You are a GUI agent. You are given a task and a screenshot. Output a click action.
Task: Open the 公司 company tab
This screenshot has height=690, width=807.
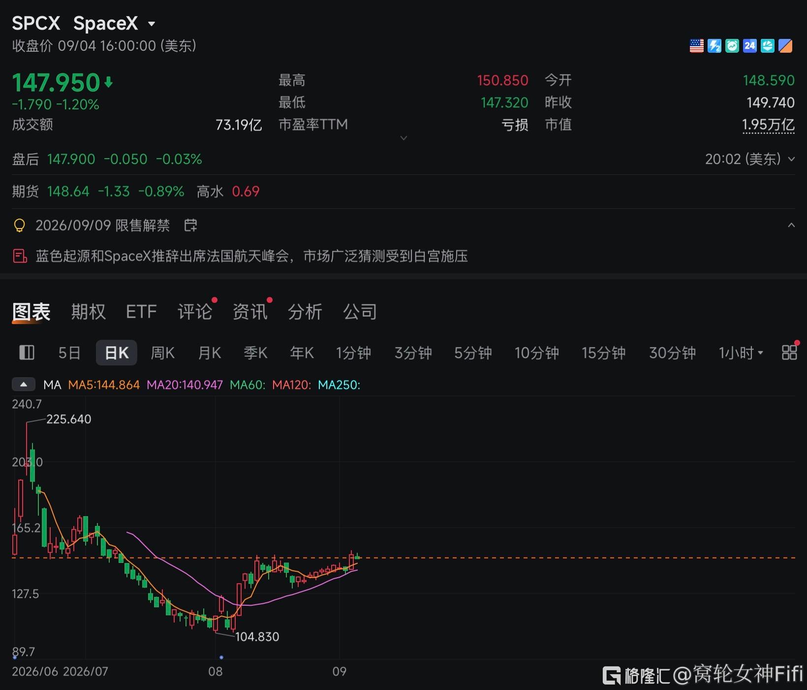360,312
